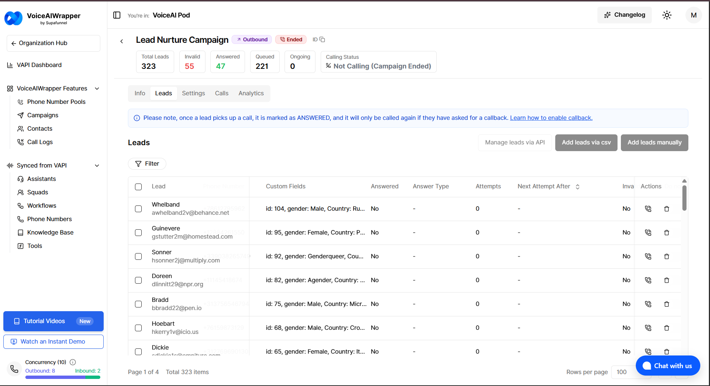Copy the campaign ID

(322, 39)
